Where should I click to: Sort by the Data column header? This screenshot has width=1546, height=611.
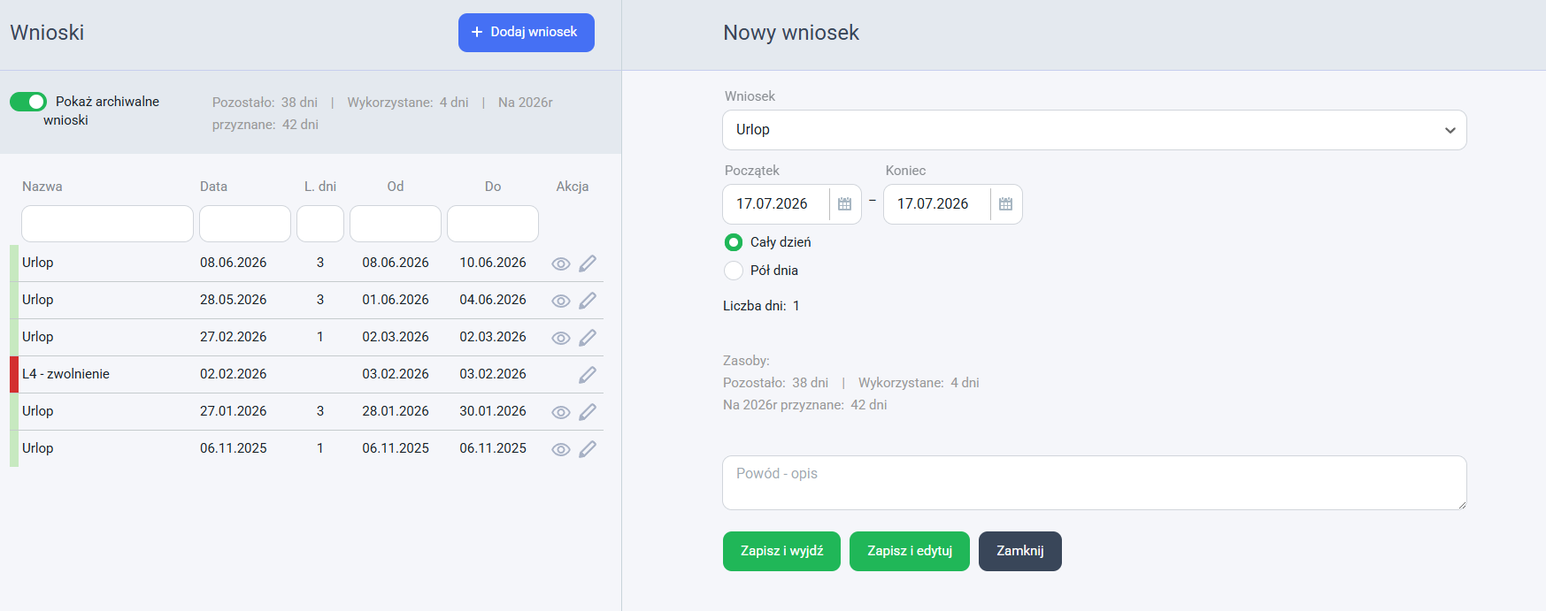point(213,187)
